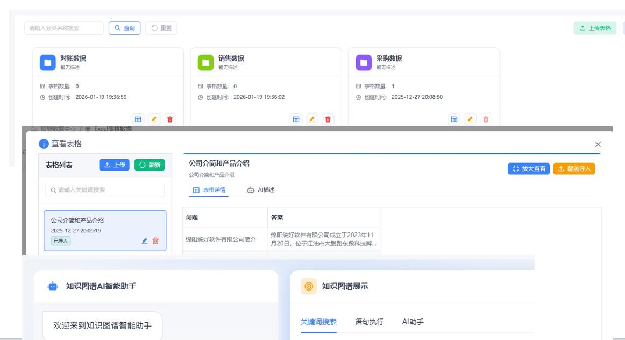Switch to the 语句执行 tab
The width and height of the screenshot is (625, 340).
click(x=369, y=322)
